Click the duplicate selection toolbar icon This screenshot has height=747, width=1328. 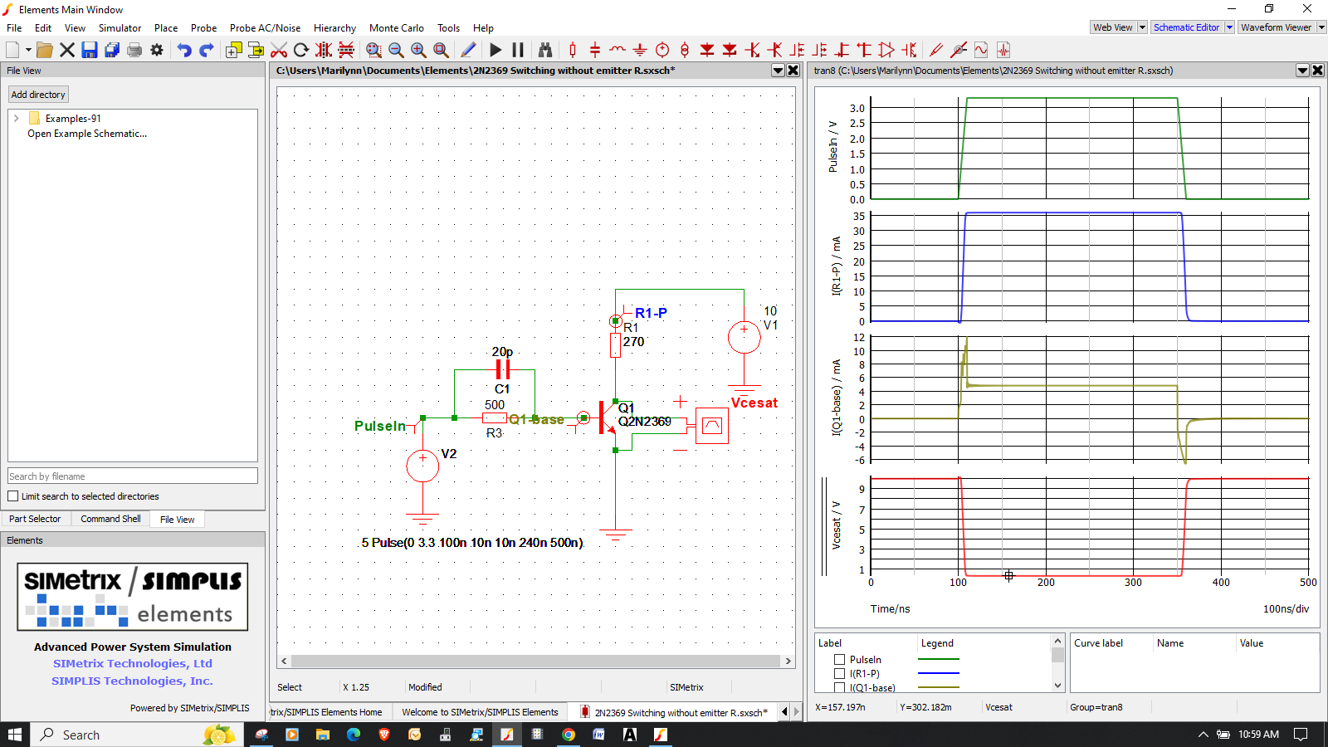click(234, 50)
